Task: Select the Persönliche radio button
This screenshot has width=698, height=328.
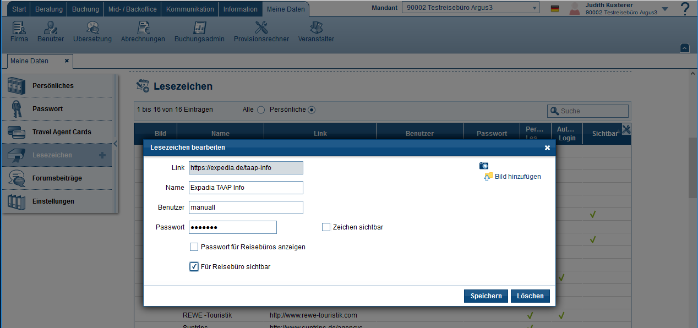Action: point(312,110)
